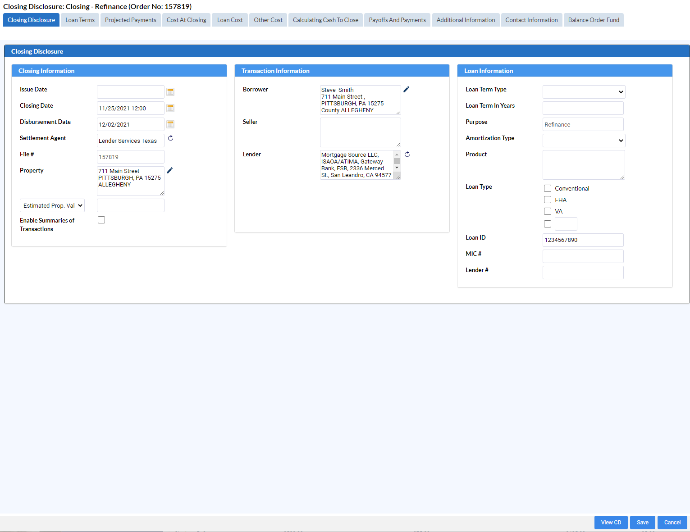Open calendar picker for Issue Date
This screenshot has width=690, height=532.
(170, 92)
